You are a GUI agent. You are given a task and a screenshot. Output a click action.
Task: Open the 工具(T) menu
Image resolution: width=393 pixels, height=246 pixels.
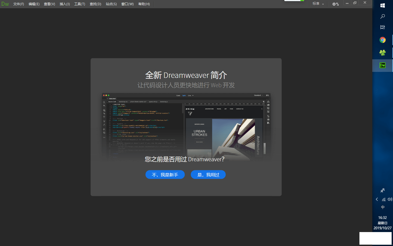pos(80,4)
